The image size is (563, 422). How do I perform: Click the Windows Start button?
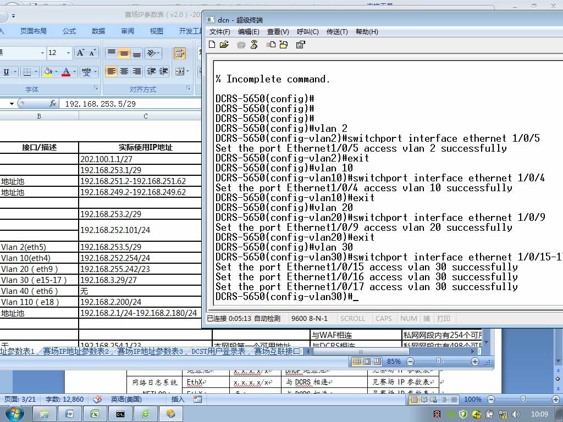coord(15,414)
